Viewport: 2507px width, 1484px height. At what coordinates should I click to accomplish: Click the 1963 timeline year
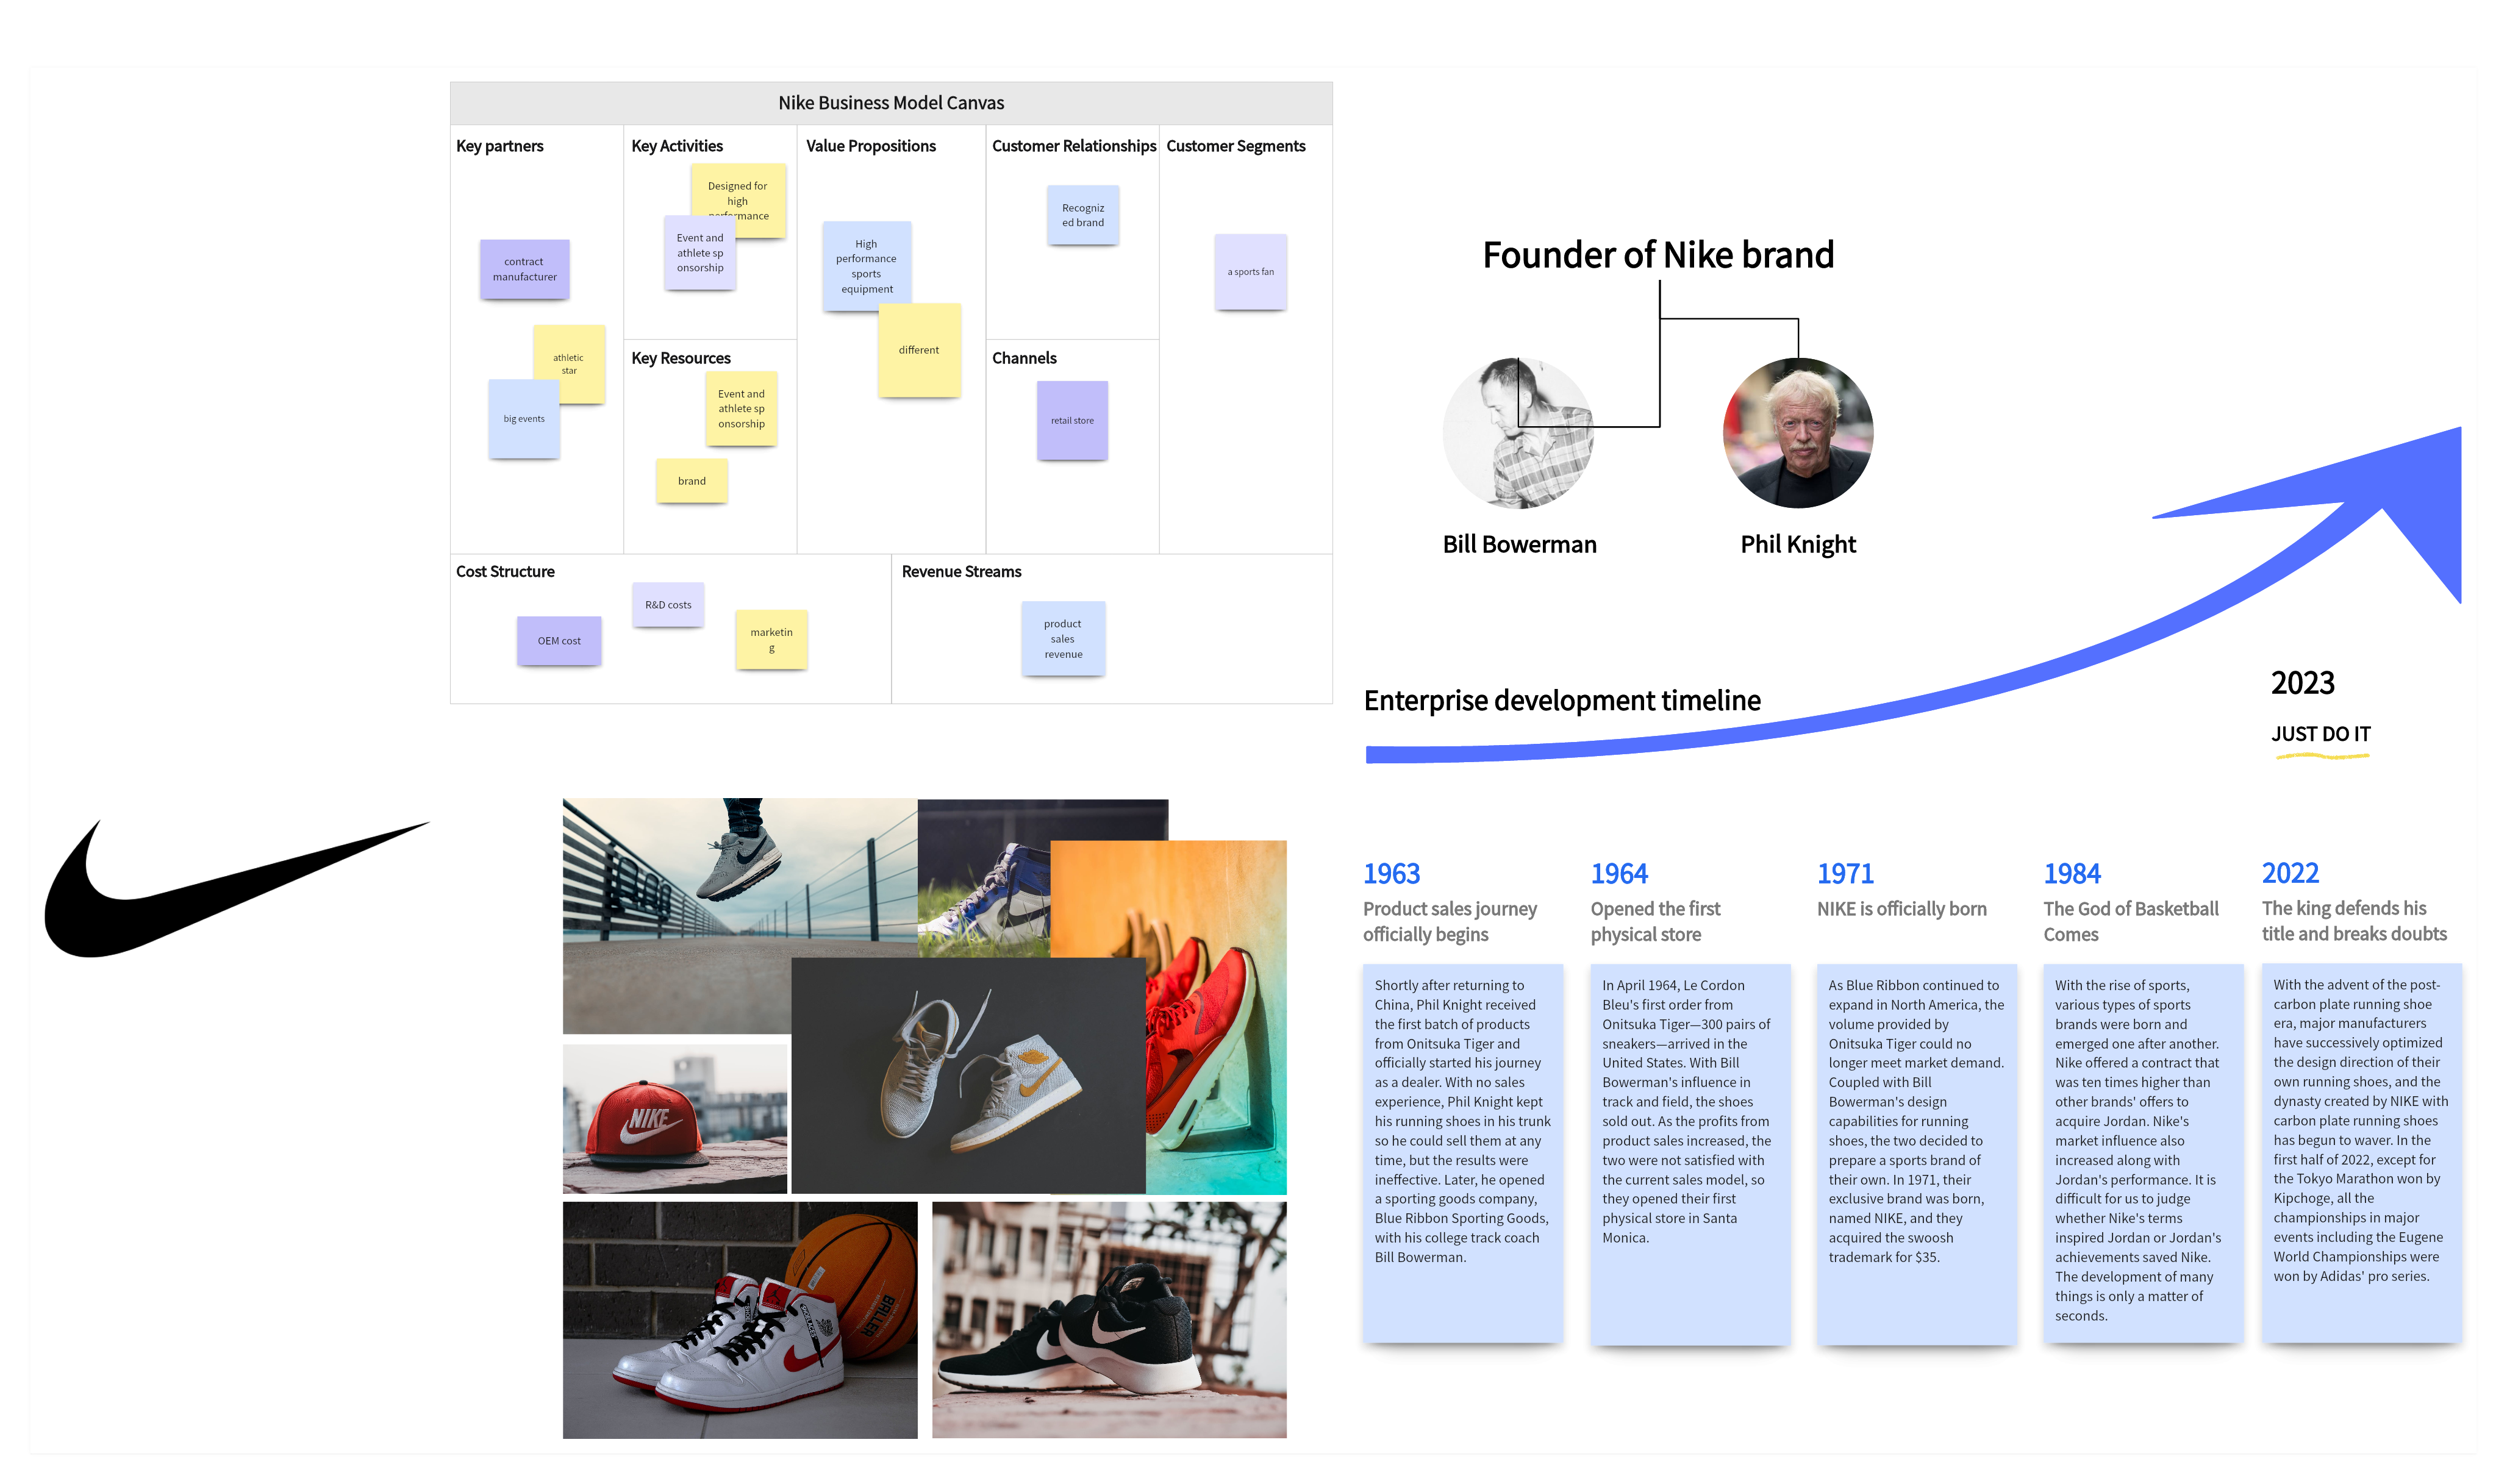pyautogui.click(x=1391, y=874)
